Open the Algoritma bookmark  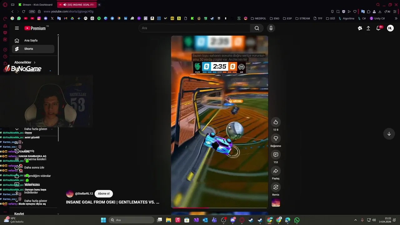pos(346,18)
